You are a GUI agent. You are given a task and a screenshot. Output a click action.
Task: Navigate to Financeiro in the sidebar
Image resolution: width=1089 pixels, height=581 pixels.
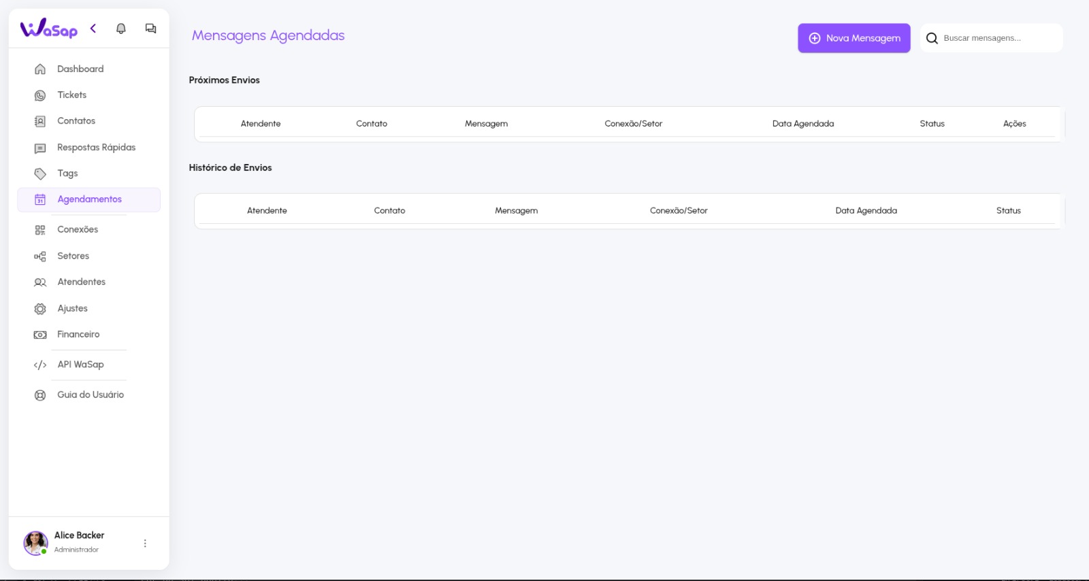78,335
